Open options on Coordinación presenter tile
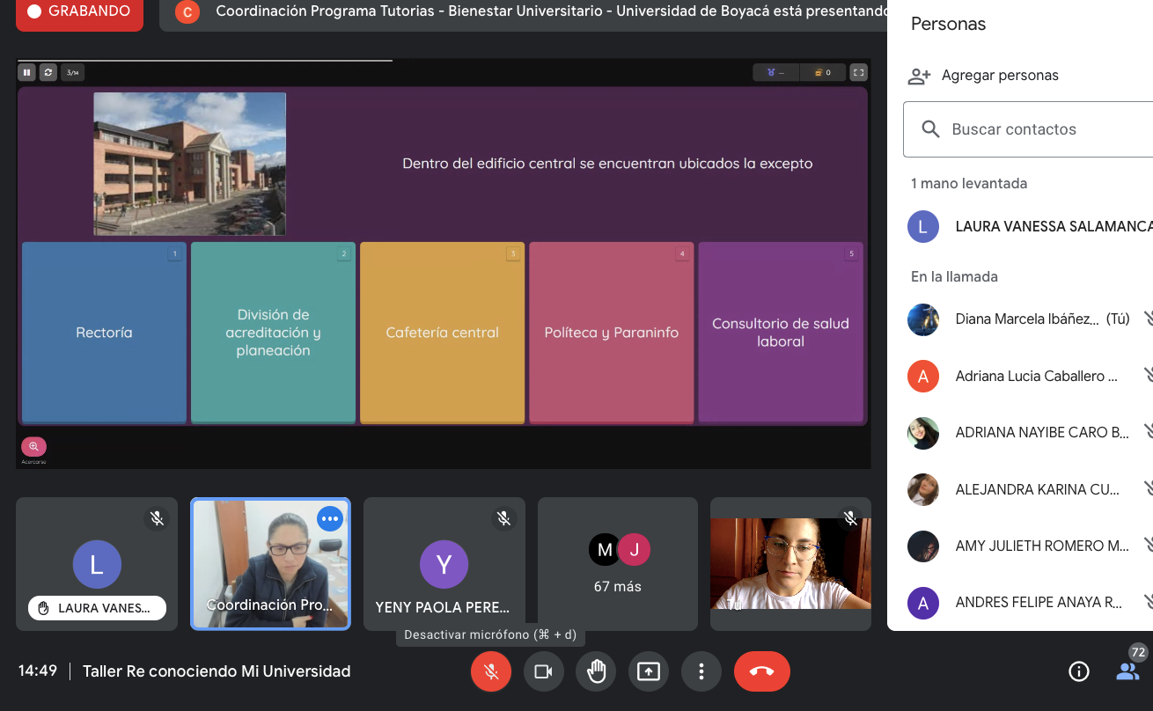 coord(330,519)
